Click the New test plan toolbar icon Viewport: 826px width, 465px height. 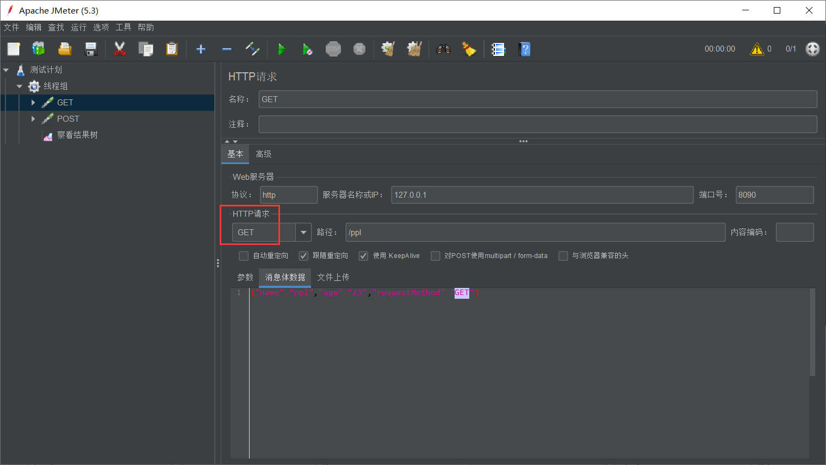pos(14,49)
